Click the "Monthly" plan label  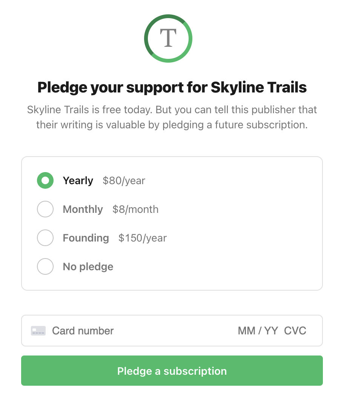point(83,209)
